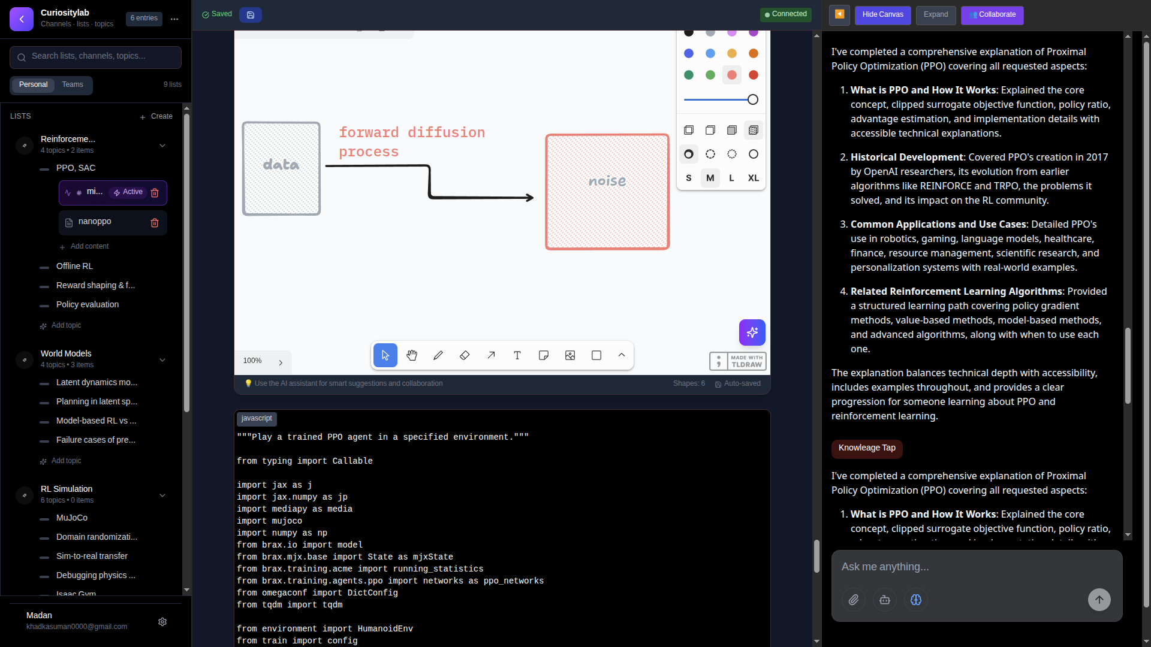The height and width of the screenshot is (647, 1151).
Task: Expand the World Models list
Action: tap(162, 360)
